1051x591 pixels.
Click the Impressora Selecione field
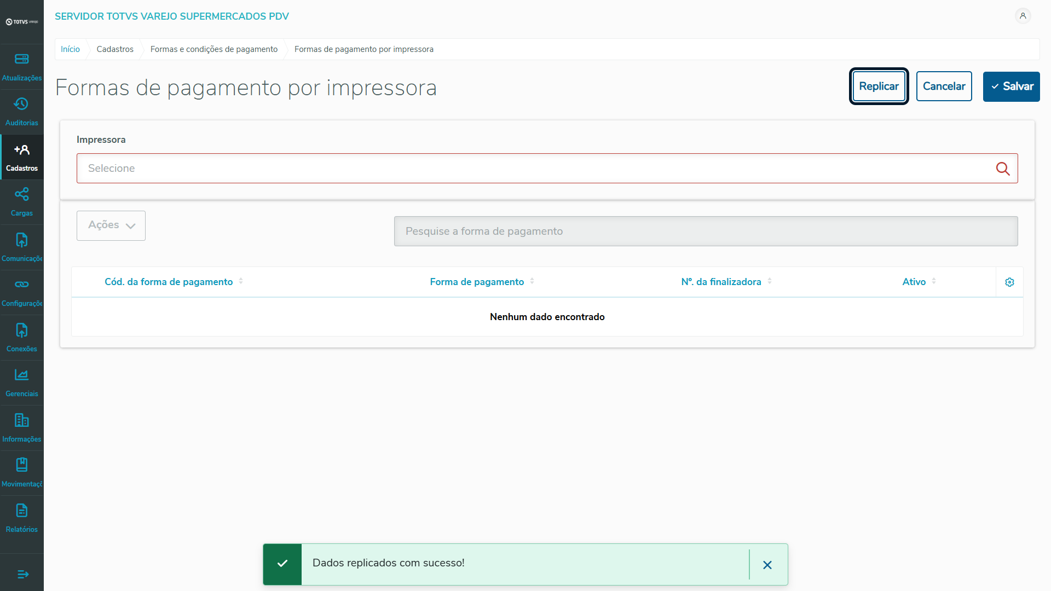536,169
